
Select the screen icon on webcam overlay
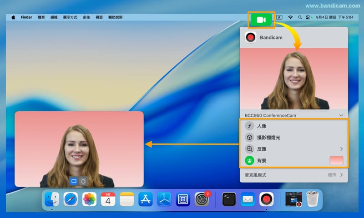74,181
